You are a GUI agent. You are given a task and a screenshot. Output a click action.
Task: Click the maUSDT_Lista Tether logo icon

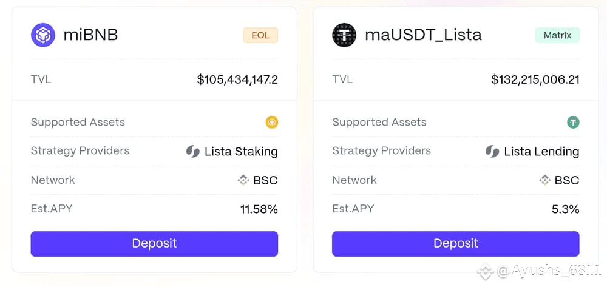[x=344, y=35]
